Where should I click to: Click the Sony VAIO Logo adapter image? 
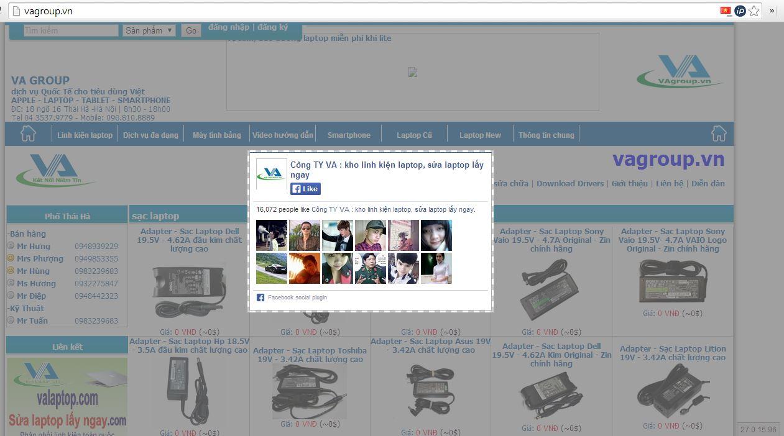[x=672, y=281]
